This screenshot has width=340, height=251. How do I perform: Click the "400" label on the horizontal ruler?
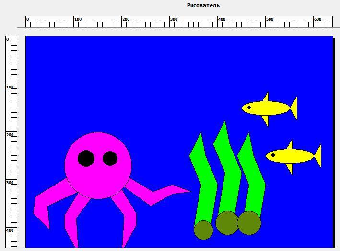click(x=222, y=19)
